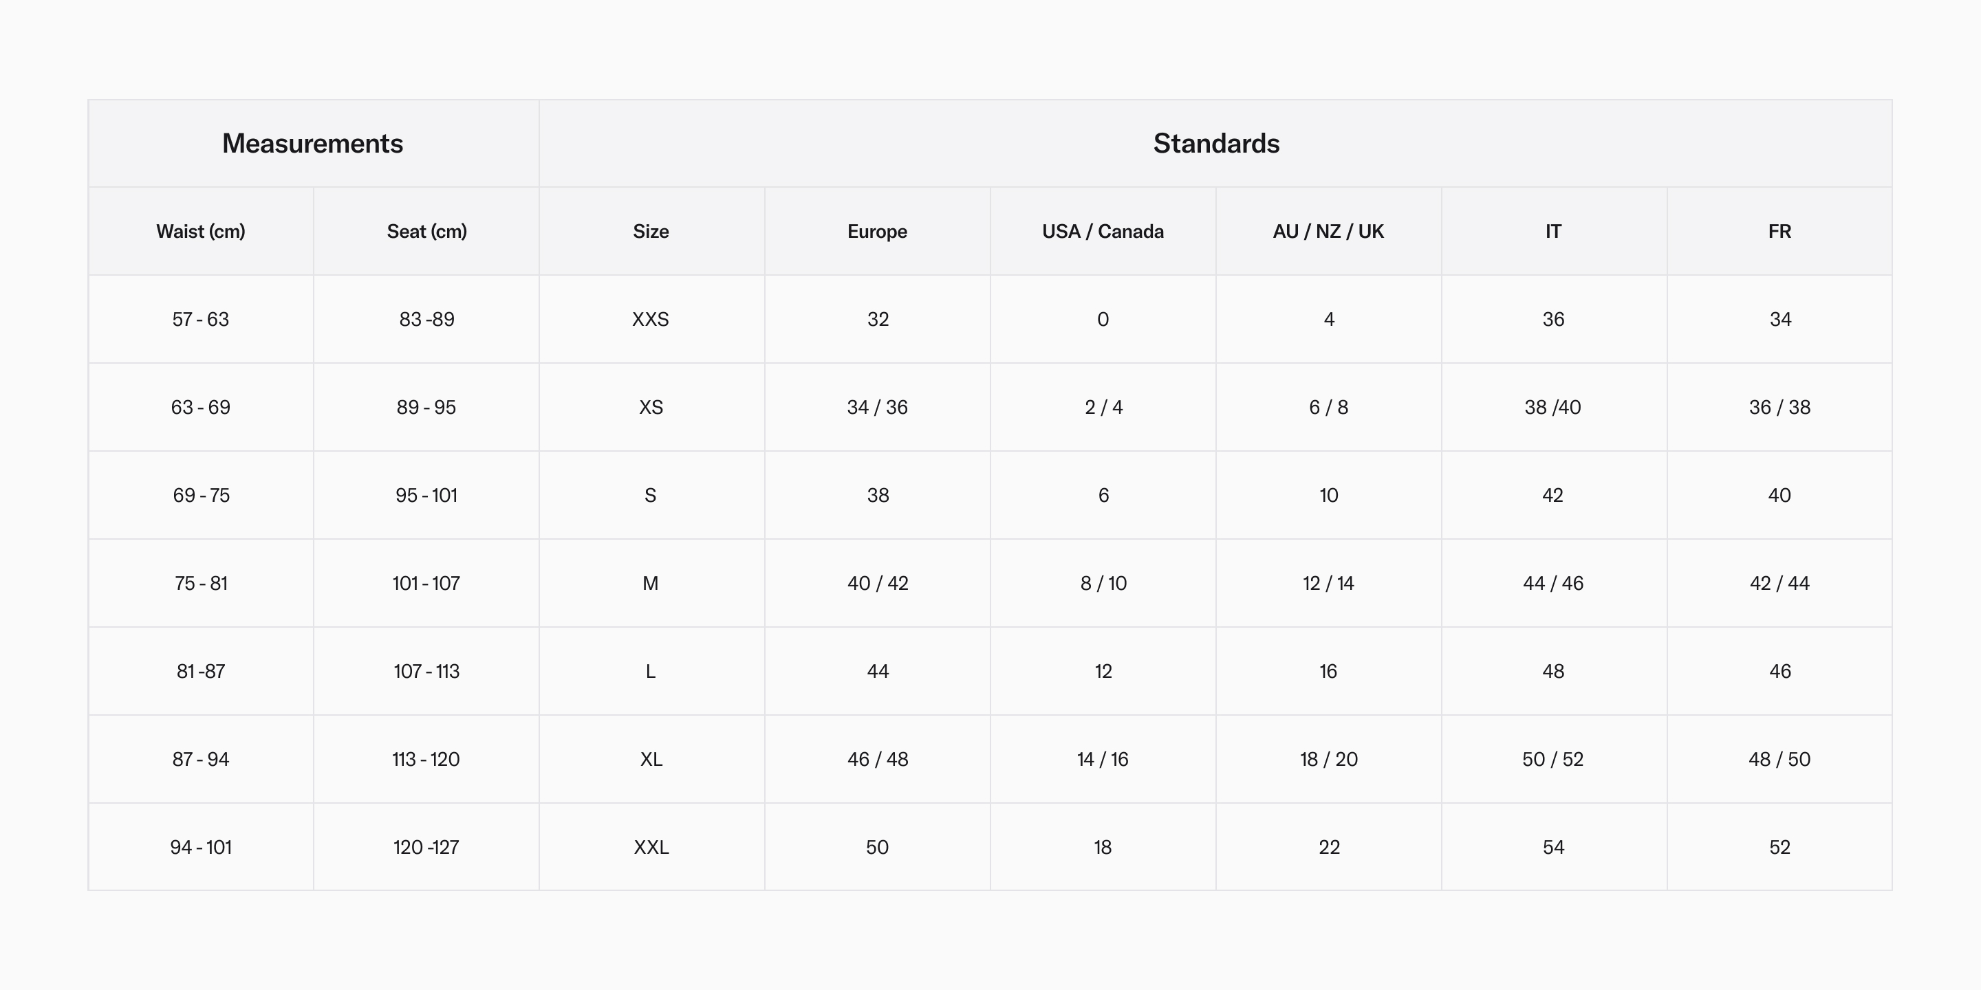This screenshot has height=990, width=1981.
Task: Click the AU / NZ / UK header
Action: 1328,232
